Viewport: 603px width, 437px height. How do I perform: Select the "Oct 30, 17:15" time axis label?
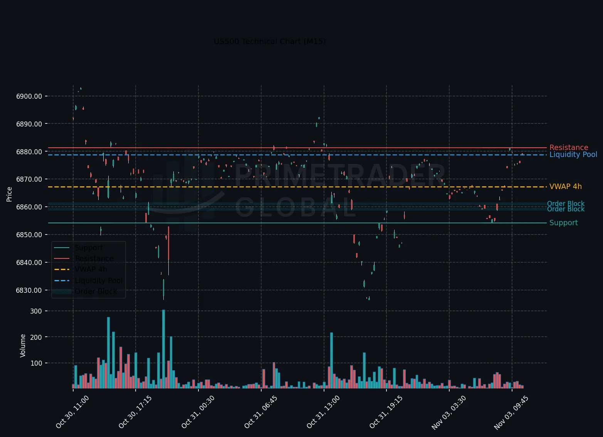(135, 412)
